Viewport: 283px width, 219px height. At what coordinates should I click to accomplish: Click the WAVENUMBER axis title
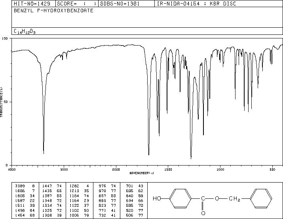[142, 173]
